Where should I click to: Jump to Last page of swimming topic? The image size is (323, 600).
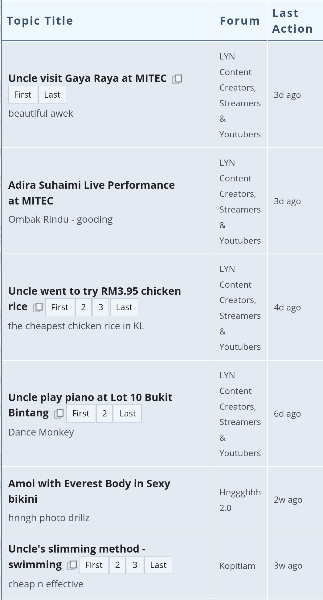[158, 565]
